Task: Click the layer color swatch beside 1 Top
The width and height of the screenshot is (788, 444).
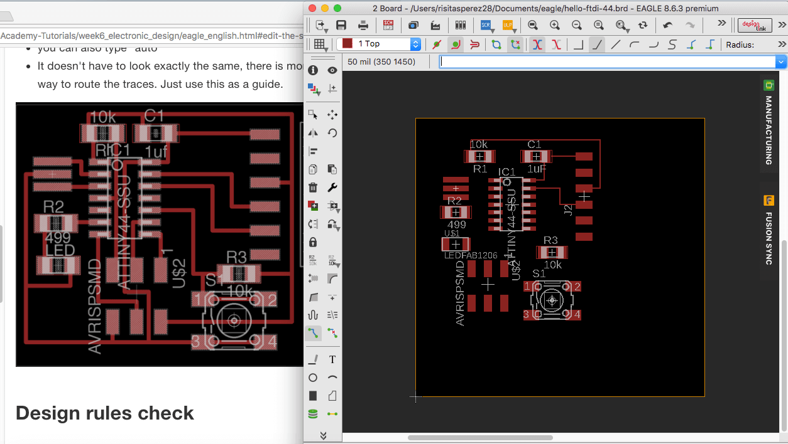Action: (347, 44)
